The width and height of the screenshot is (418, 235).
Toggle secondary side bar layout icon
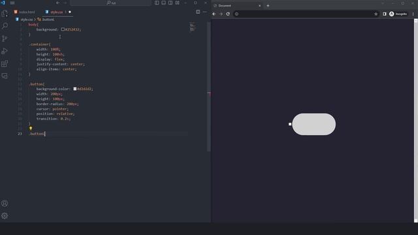170,3
